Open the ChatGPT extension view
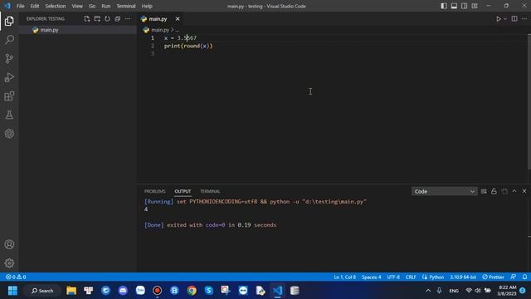531x299 pixels. [9, 134]
